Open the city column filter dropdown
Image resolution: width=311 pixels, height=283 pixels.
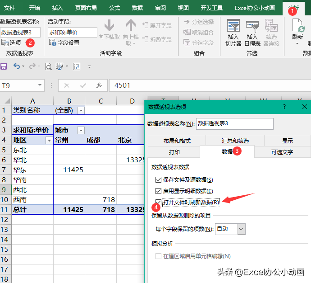pos(81,131)
